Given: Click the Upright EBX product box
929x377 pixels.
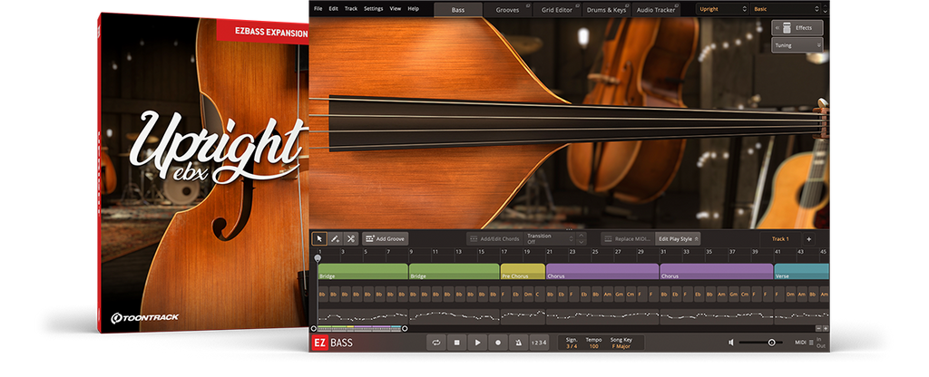Looking at the screenshot, I should [204, 173].
